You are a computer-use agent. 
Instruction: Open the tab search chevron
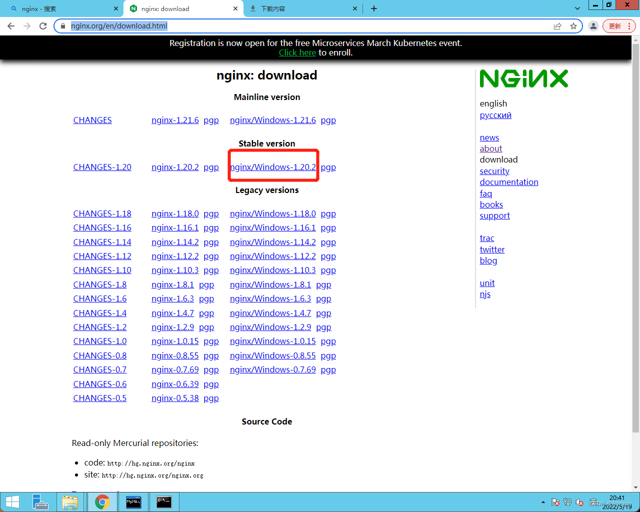(577, 8)
